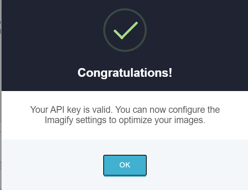
Task: Click the white message body below the text
Action: (125, 132)
